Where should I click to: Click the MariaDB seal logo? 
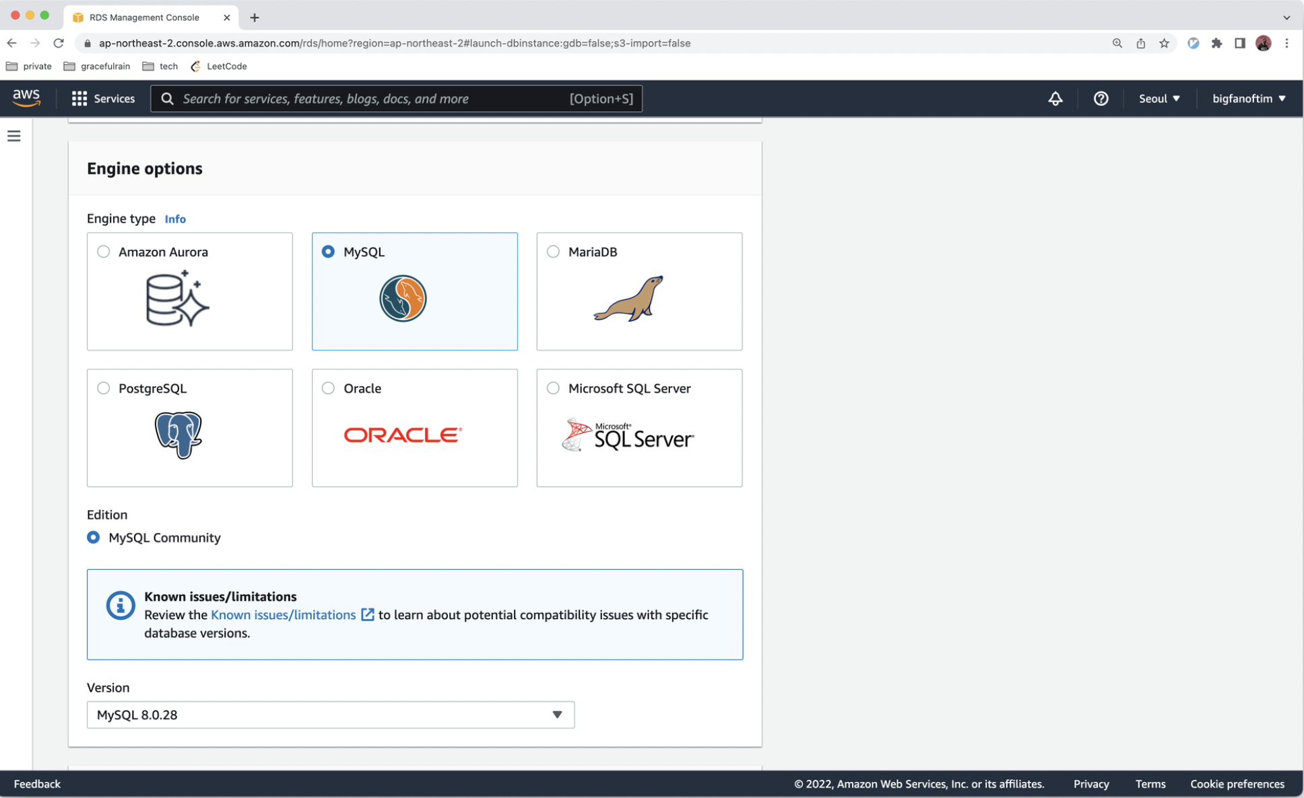click(629, 299)
